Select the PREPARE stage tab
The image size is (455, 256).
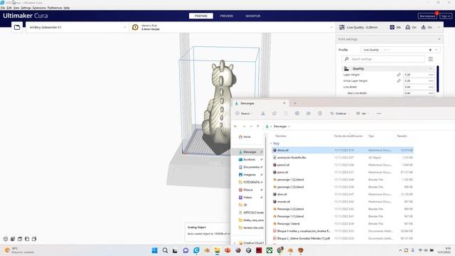coord(200,16)
